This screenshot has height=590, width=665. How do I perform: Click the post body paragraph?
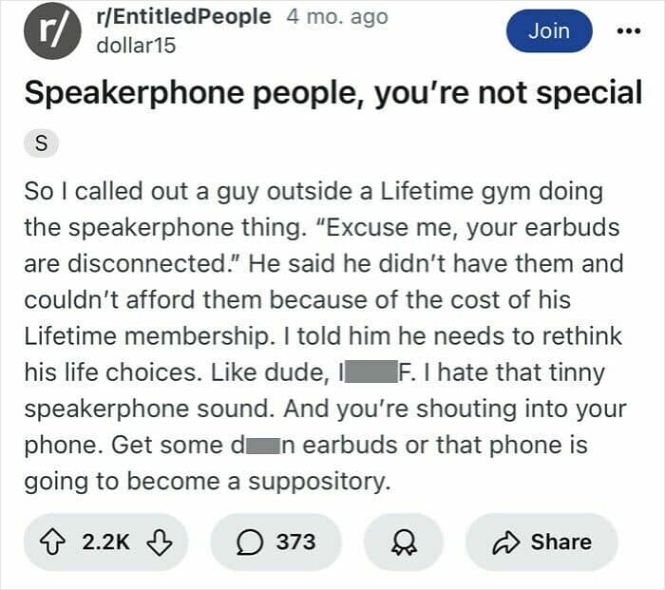(x=323, y=336)
